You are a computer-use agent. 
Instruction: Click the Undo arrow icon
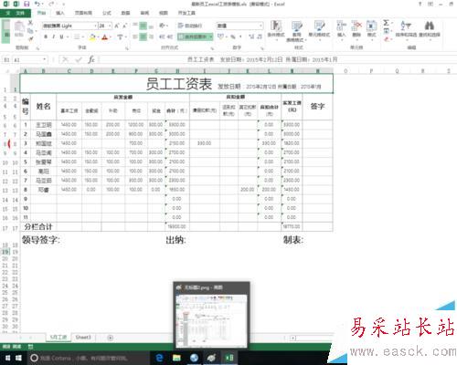coord(37,4)
